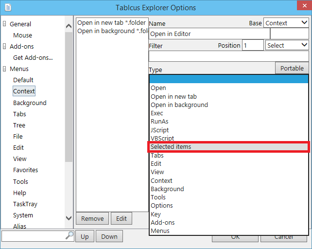The width and height of the screenshot is (312, 249).
Task: Choose Selected items from Type list
Action: [x=229, y=147]
